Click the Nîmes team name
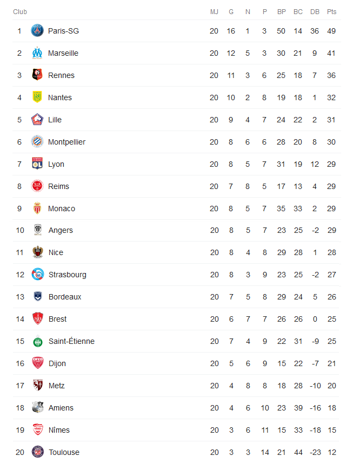The width and height of the screenshot is (346, 469). point(59,430)
